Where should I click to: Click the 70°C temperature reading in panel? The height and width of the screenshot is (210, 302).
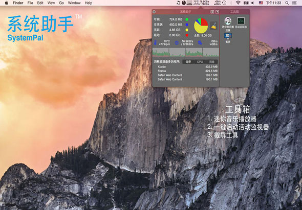tap(167, 41)
